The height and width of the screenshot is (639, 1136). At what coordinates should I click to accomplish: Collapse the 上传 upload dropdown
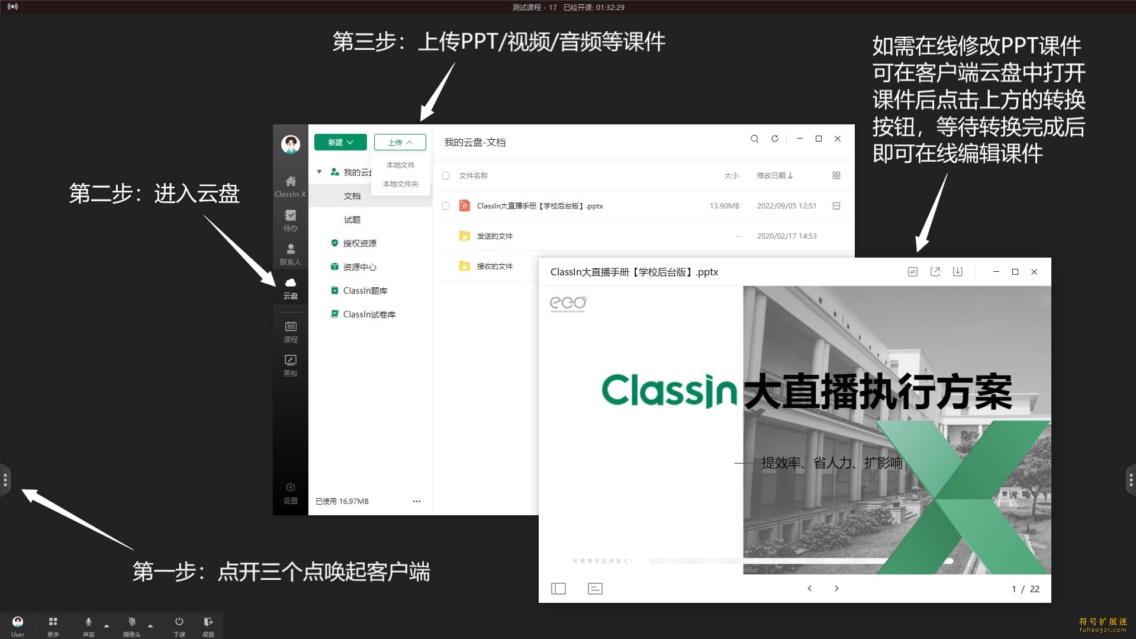coord(400,142)
